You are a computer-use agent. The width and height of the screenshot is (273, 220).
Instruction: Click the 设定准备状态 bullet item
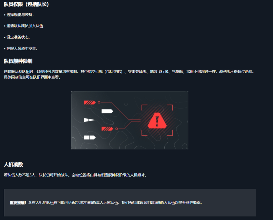point(17,37)
